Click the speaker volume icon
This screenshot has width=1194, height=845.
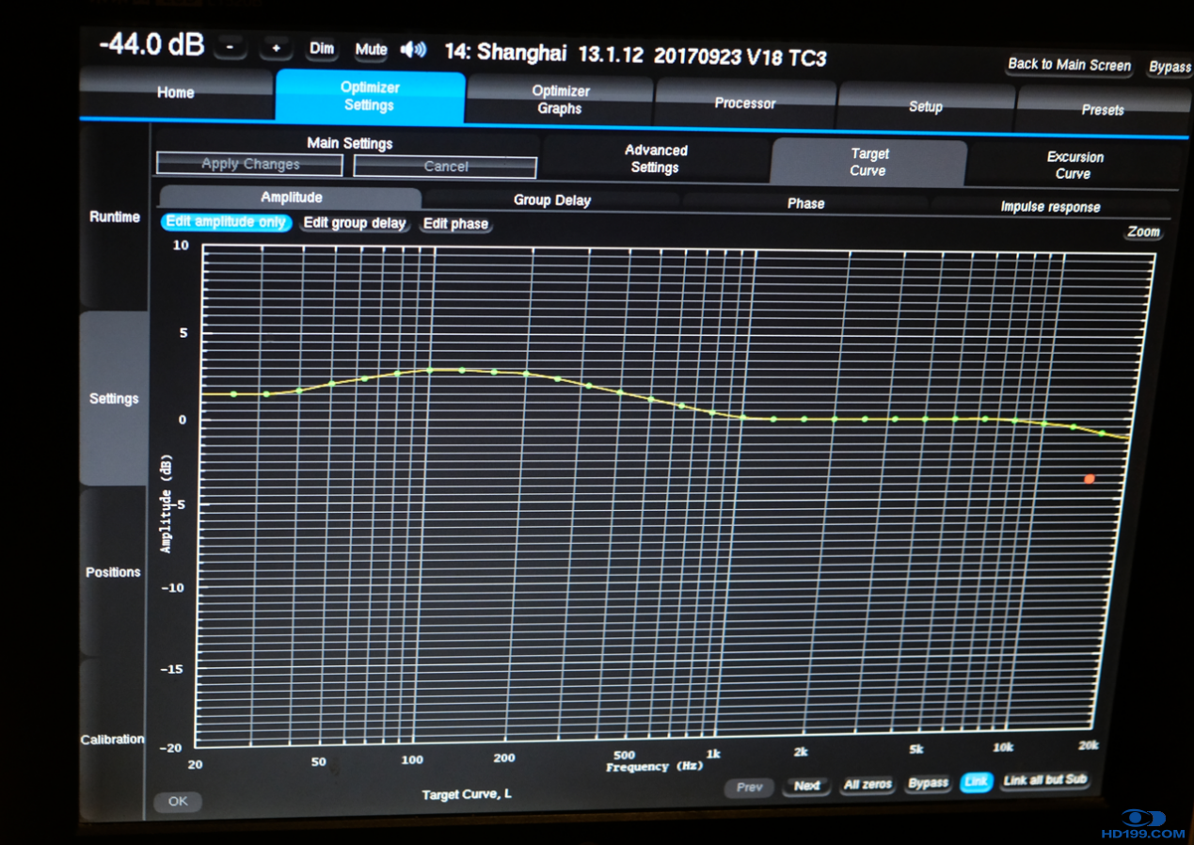[x=413, y=50]
